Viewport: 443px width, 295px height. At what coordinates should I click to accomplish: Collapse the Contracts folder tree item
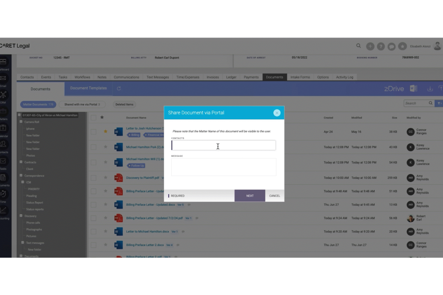21,162
